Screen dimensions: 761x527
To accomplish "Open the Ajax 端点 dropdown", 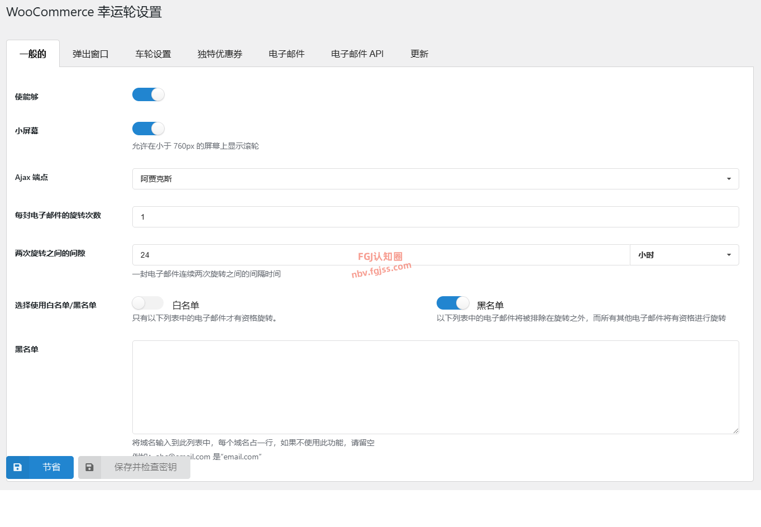I will pyautogui.click(x=435, y=179).
